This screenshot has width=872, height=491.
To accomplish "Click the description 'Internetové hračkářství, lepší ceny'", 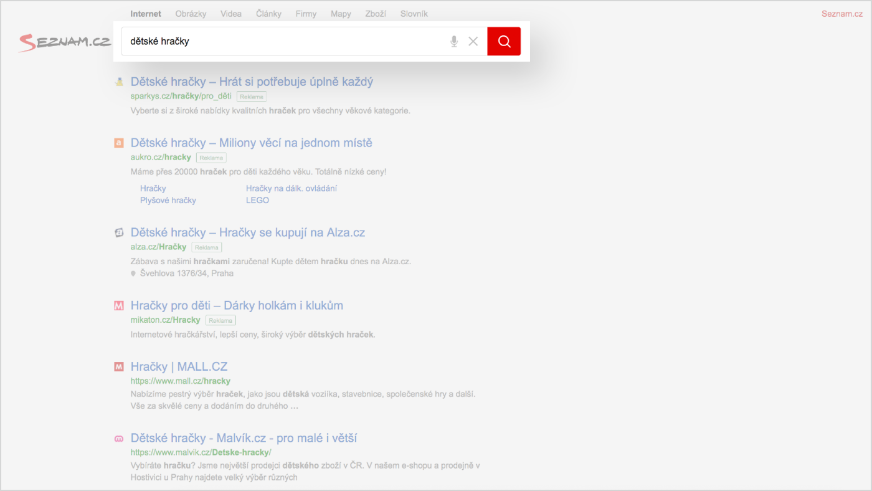I will [x=253, y=334].
